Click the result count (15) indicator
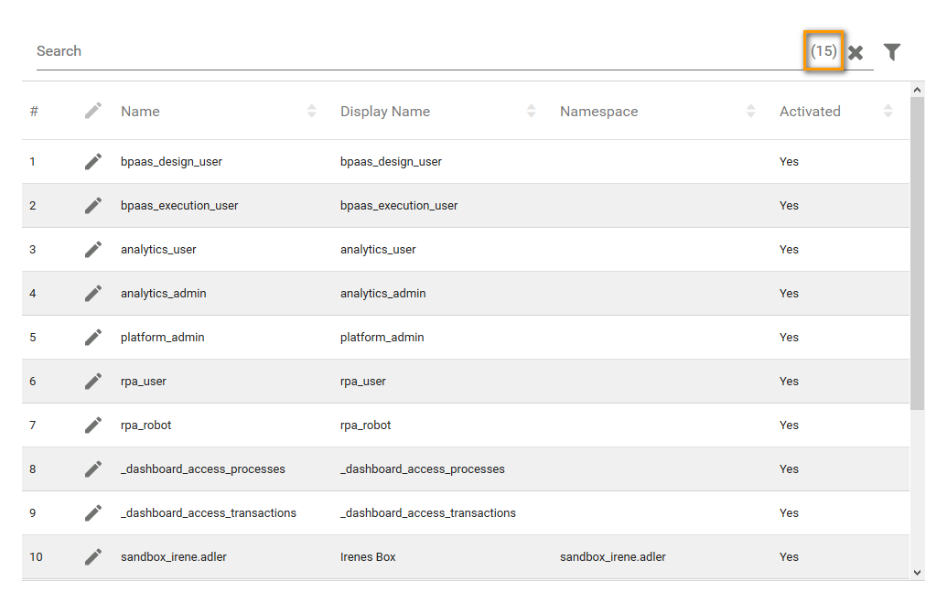 (x=823, y=51)
